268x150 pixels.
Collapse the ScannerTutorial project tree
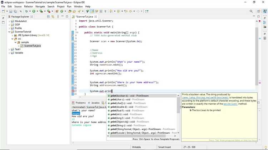[x=9, y=32]
